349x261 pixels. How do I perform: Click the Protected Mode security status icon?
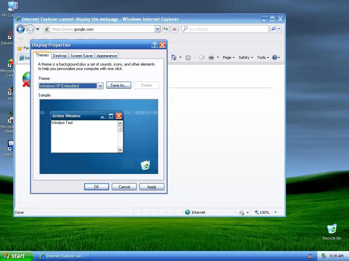click(x=242, y=213)
